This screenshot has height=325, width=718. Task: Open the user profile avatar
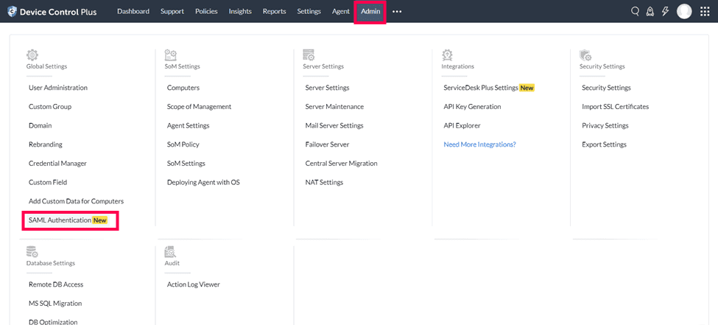684,11
